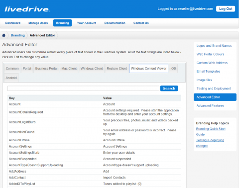Click the Branding breadcrumb link

click(17, 35)
